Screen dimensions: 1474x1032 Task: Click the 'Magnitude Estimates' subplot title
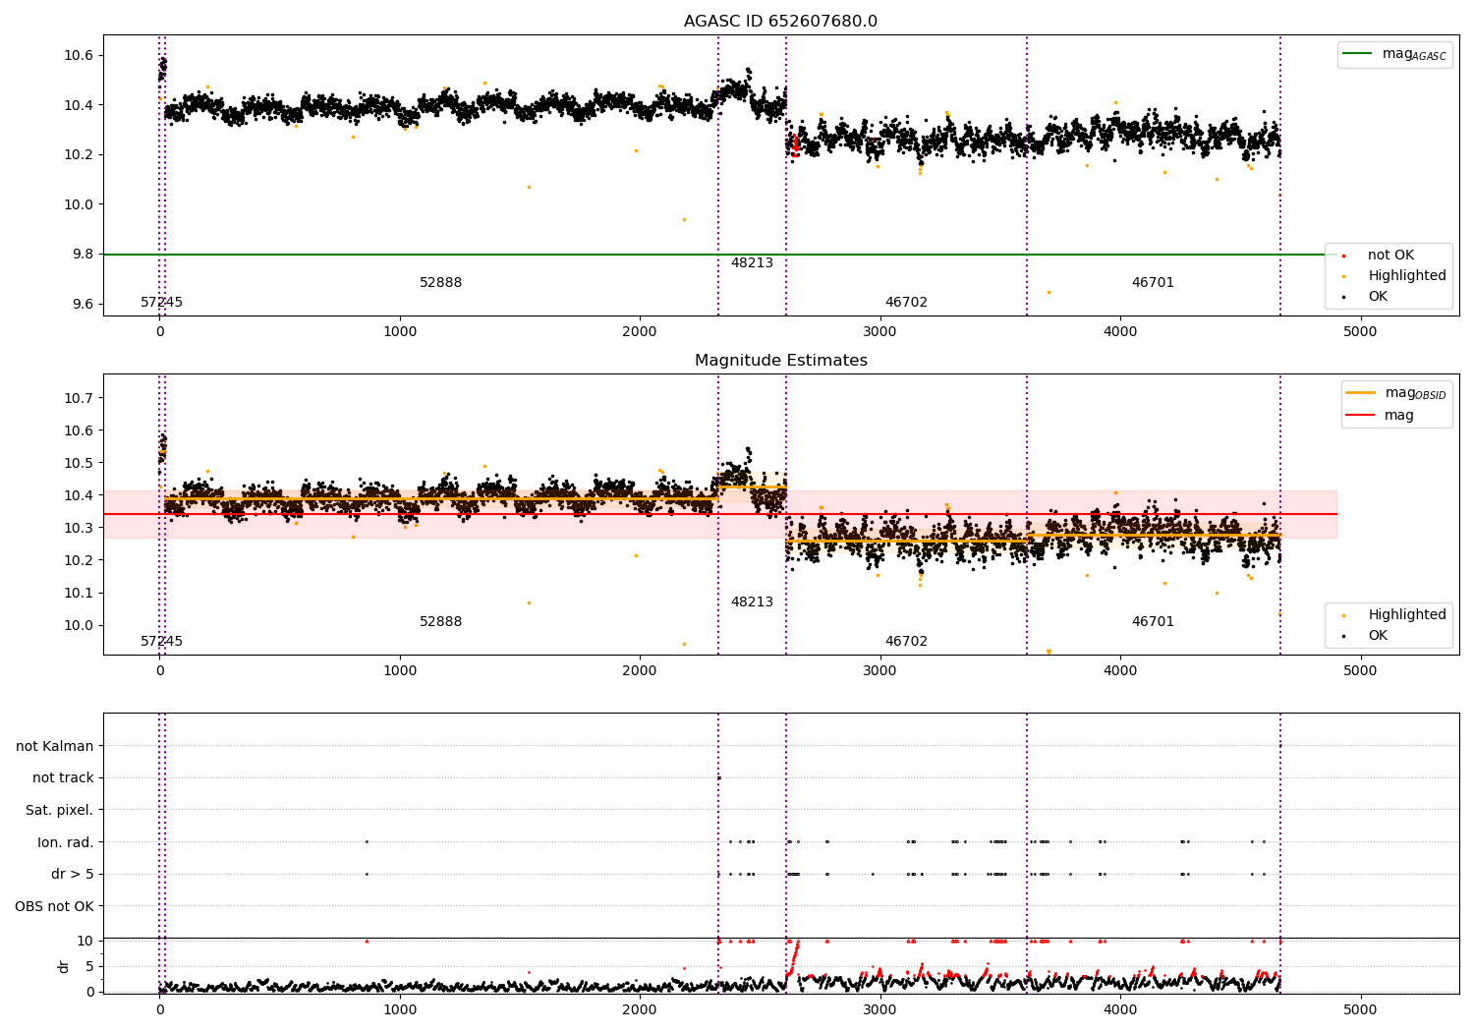(x=780, y=361)
